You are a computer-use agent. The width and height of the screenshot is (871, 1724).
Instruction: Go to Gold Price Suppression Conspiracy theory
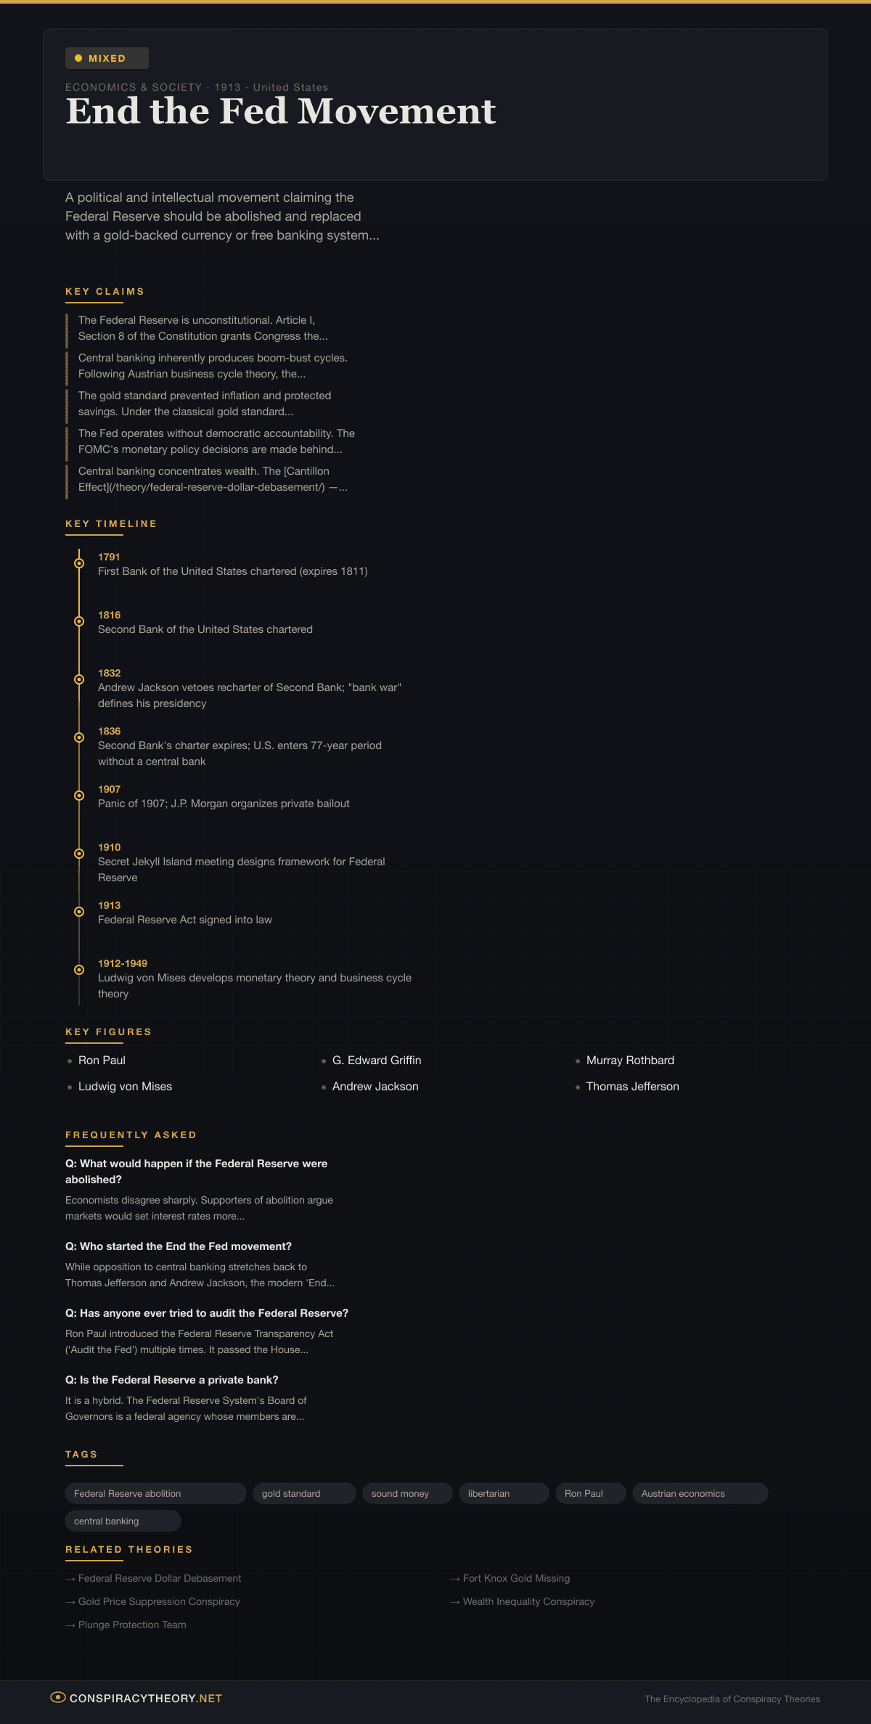pyautogui.click(x=158, y=1601)
